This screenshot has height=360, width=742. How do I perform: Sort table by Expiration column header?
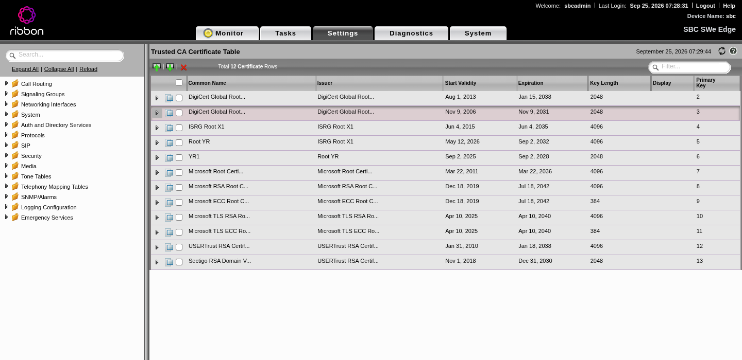tap(552, 83)
